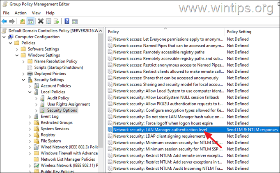Select Network List Manager Policies node
This screenshot has height=173, width=280.
(68, 159)
